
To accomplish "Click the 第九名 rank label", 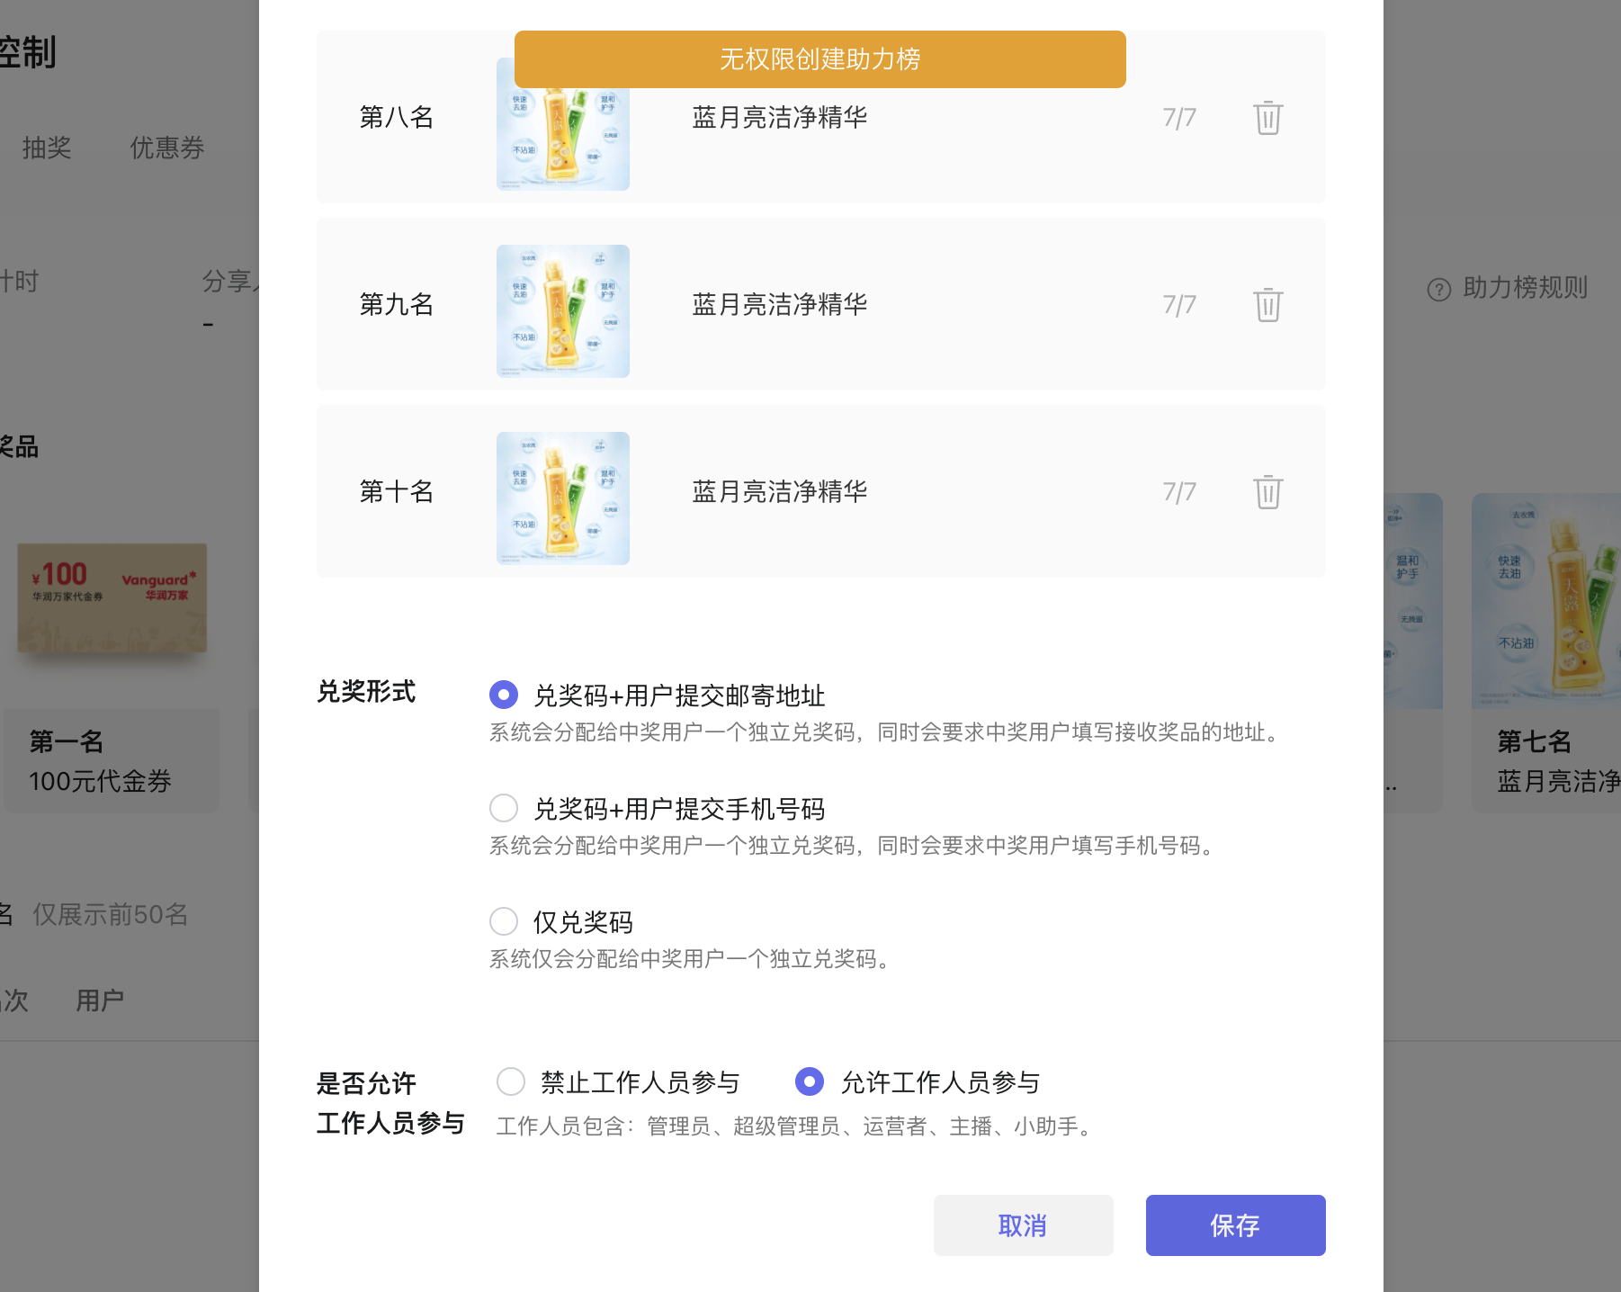I will coord(397,304).
